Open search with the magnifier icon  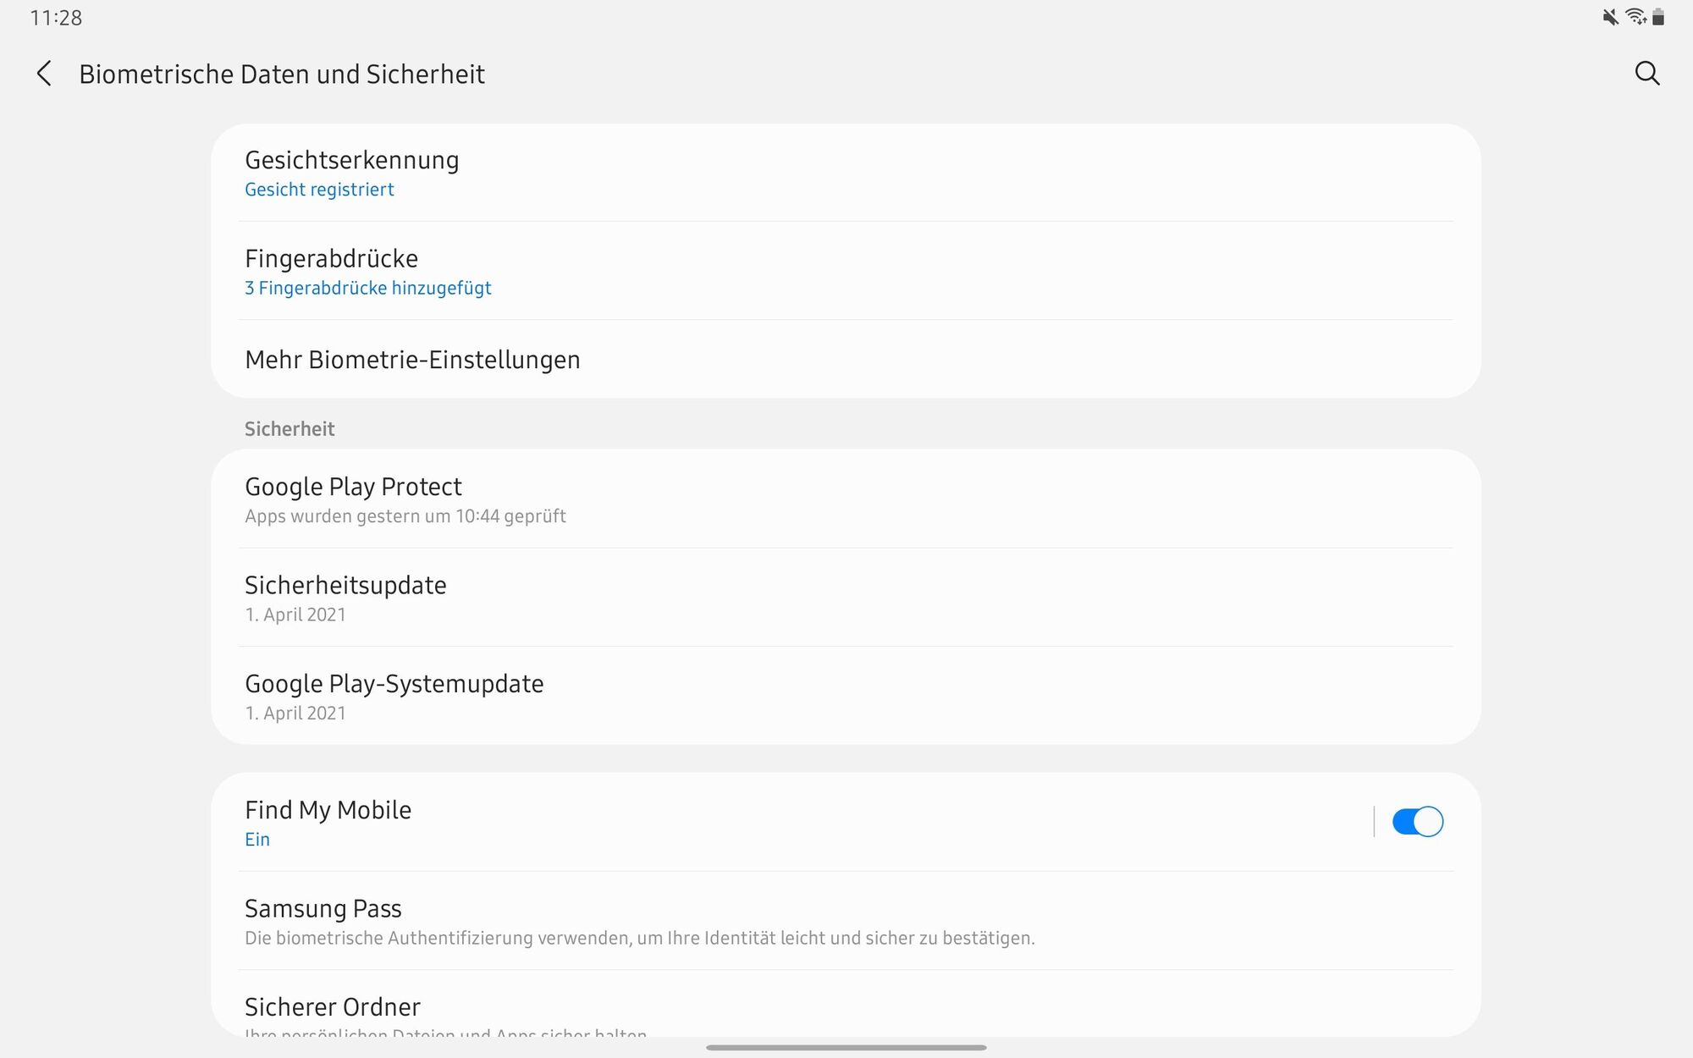tap(1646, 74)
